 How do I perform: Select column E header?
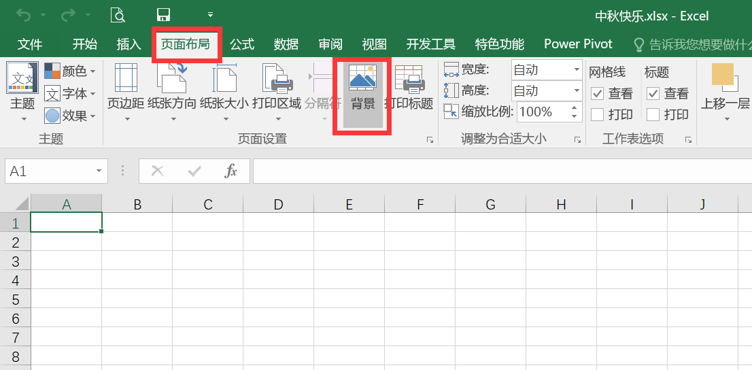349,204
